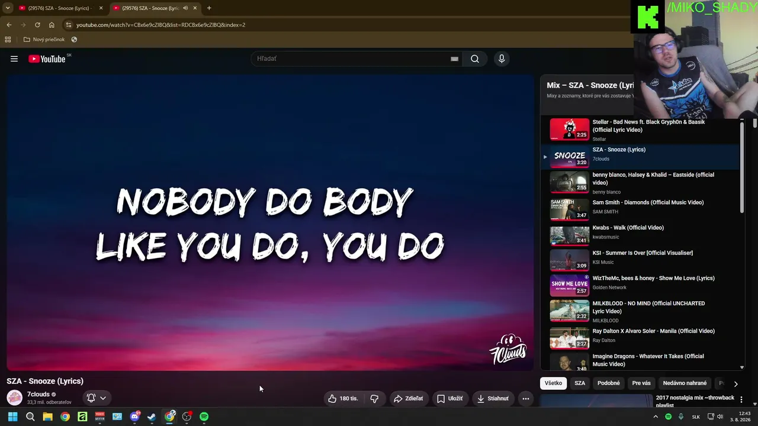Go back in browser history
The height and width of the screenshot is (426, 758).
click(9, 25)
